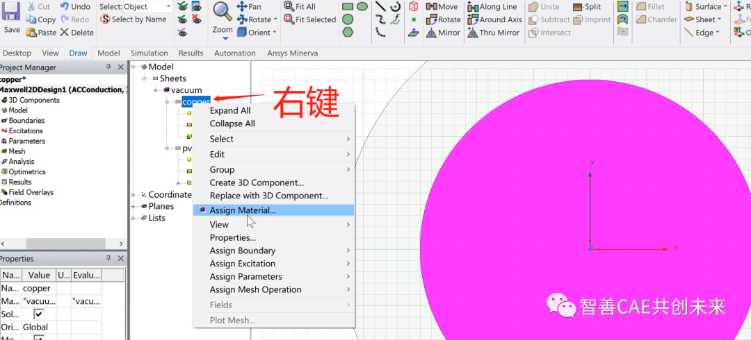Toggle Solve Inside checkbox in Properties
751x340 pixels.
[39, 314]
